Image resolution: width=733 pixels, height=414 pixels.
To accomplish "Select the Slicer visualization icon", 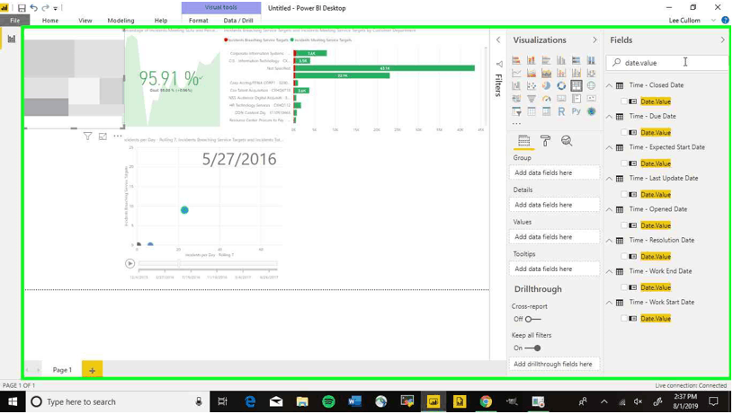I will [516, 111].
